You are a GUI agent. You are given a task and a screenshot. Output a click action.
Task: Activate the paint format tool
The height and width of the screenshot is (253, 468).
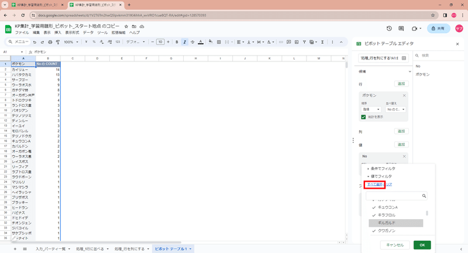point(58,42)
